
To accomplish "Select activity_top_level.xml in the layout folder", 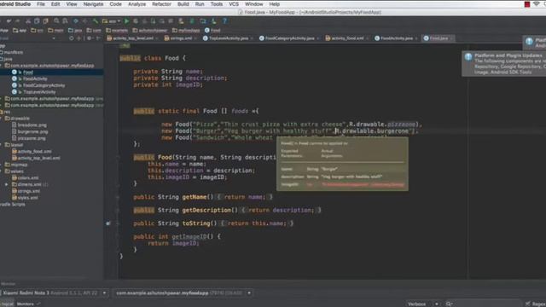I will point(38,158).
